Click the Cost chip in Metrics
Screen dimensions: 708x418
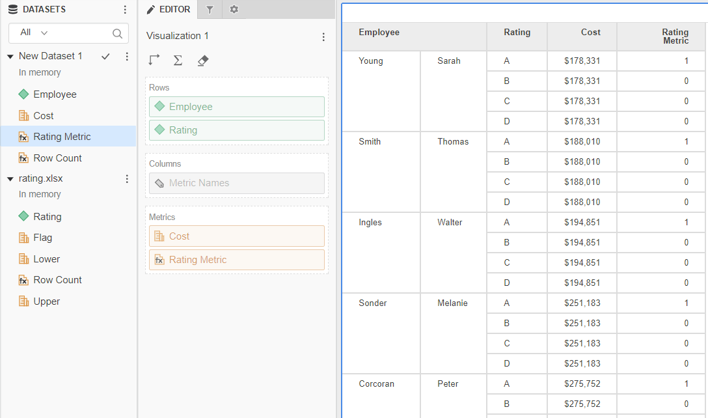237,236
